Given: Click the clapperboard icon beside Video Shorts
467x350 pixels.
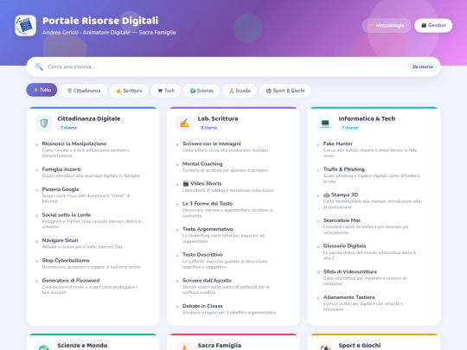Looking at the screenshot, I should (x=186, y=183).
